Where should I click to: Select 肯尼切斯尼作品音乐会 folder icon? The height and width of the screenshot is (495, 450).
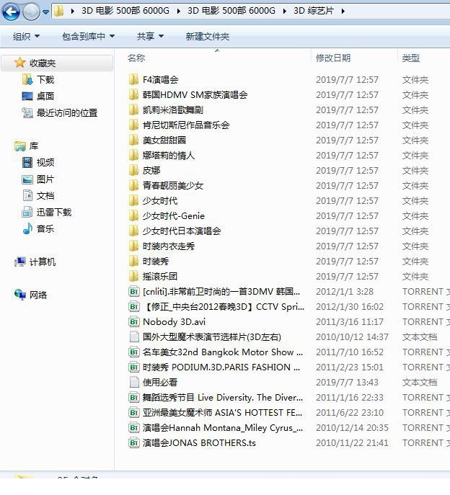coord(133,125)
